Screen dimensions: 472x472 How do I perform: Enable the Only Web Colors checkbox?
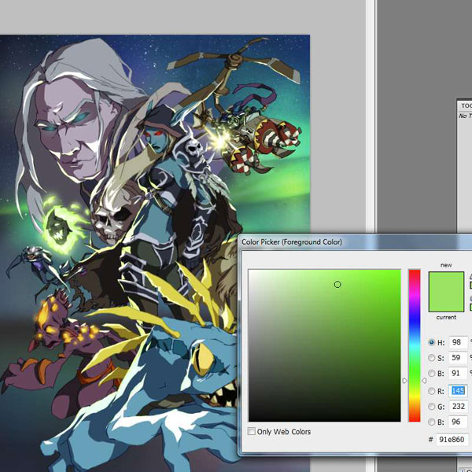tap(252, 431)
